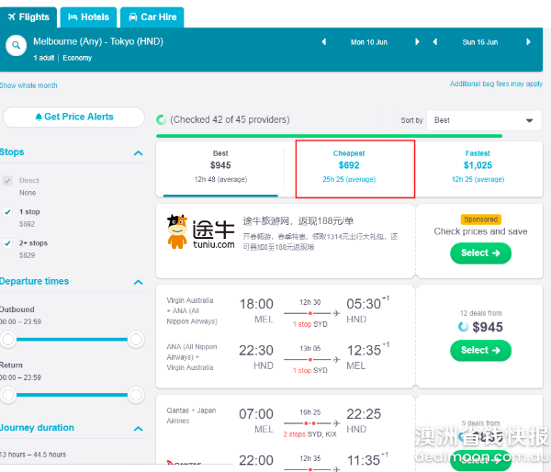The width and height of the screenshot is (551, 472).
Task: Click the bell icon on Get Price Alerts
Action: 39,117
